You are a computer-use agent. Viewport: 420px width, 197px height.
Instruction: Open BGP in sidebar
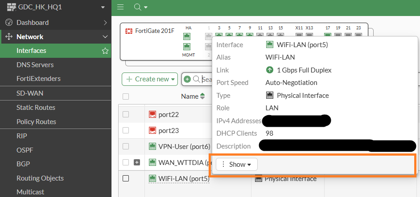pyautogui.click(x=23, y=164)
